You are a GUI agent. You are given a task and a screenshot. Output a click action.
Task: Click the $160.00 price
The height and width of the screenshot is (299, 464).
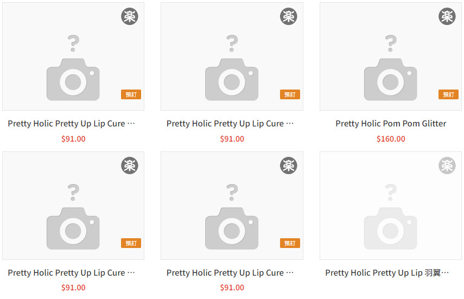[391, 139]
